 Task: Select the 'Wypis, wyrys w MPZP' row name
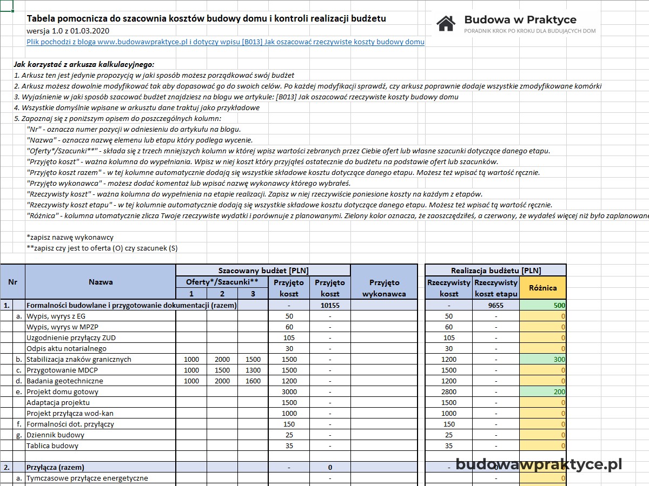pos(101,327)
